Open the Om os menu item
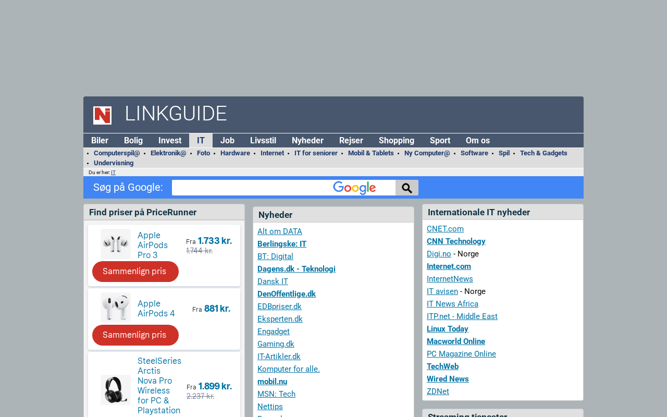Viewport: 667px width, 417px height. (477, 140)
